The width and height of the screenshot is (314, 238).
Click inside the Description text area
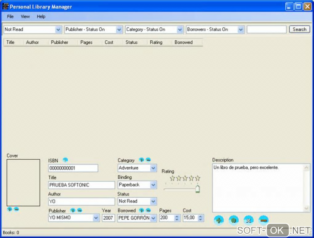(x=258, y=188)
